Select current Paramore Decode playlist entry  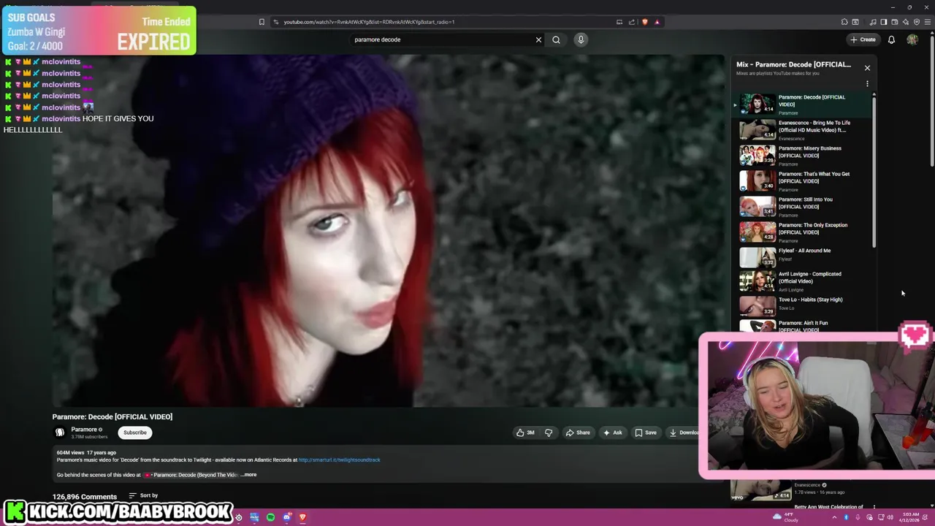(x=802, y=104)
